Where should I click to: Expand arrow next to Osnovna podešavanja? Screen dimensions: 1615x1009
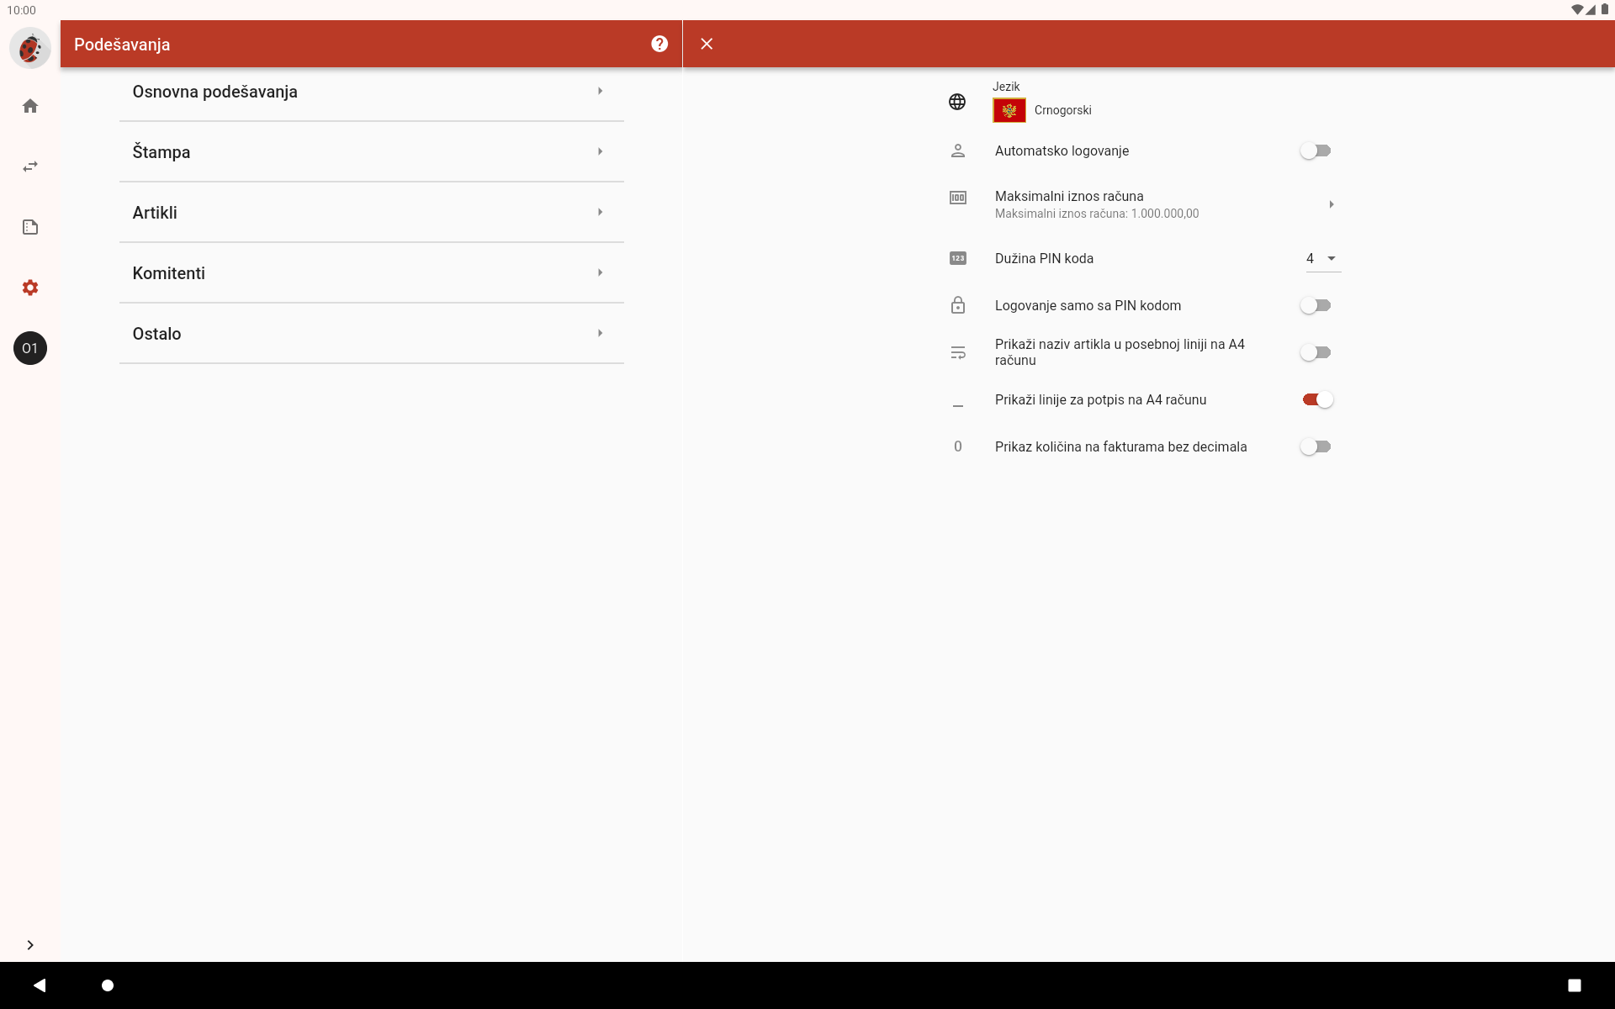(600, 91)
